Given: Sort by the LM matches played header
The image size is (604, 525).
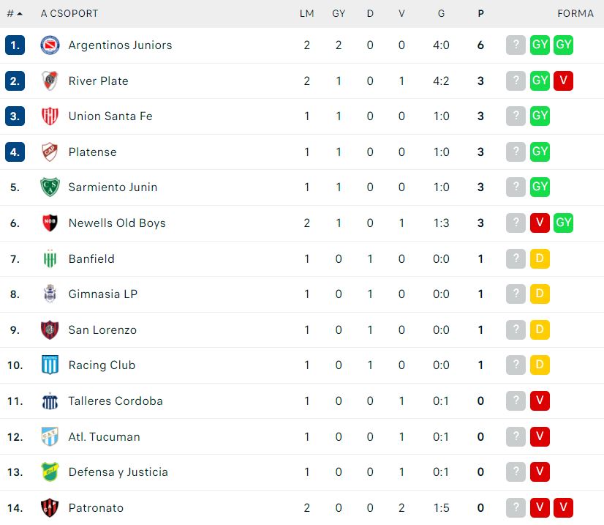Looking at the screenshot, I should tap(307, 13).
